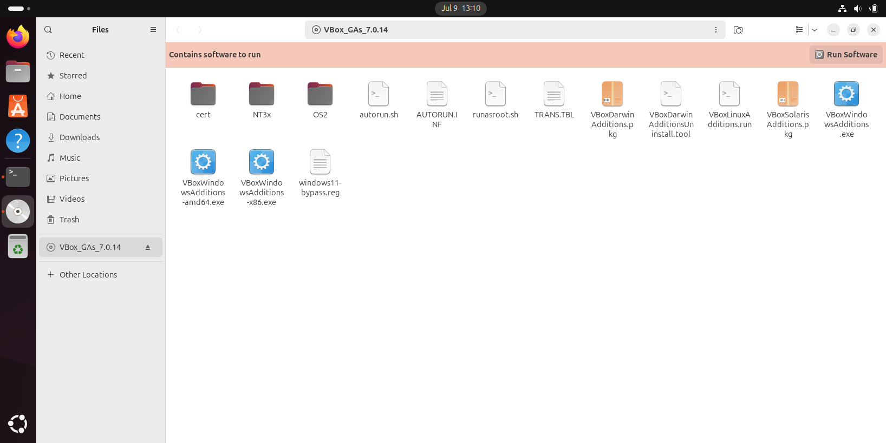The height and width of the screenshot is (443, 886).
Task: Select the TRANS.TBL file
Action: (554, 100)
